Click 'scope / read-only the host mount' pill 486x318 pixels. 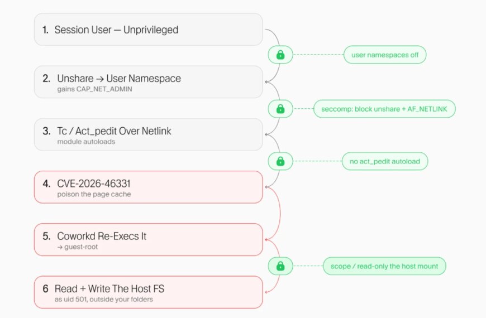384,266
